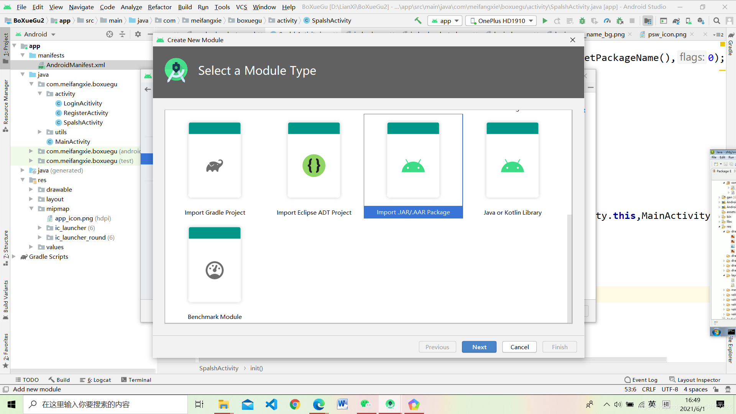This screenshot has width=736, height=414.
Task: Click the project panel settings gear
Action: tap(138, 34)
